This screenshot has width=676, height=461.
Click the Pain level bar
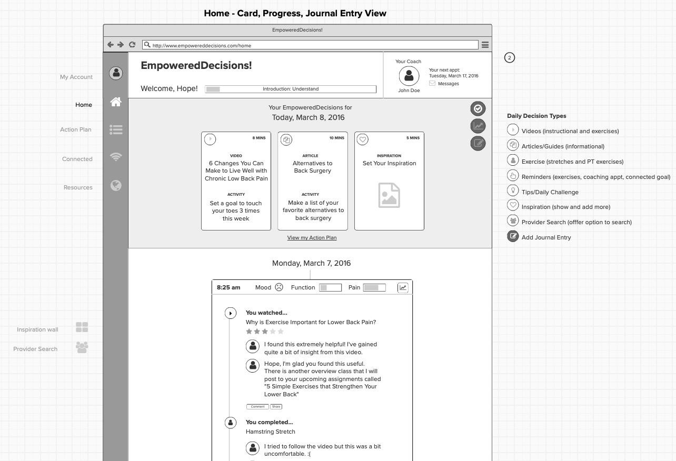point(374,288)
